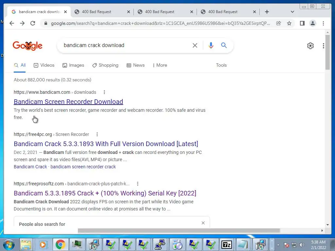
Task: Select the All results tab
Action: [20, 65]
